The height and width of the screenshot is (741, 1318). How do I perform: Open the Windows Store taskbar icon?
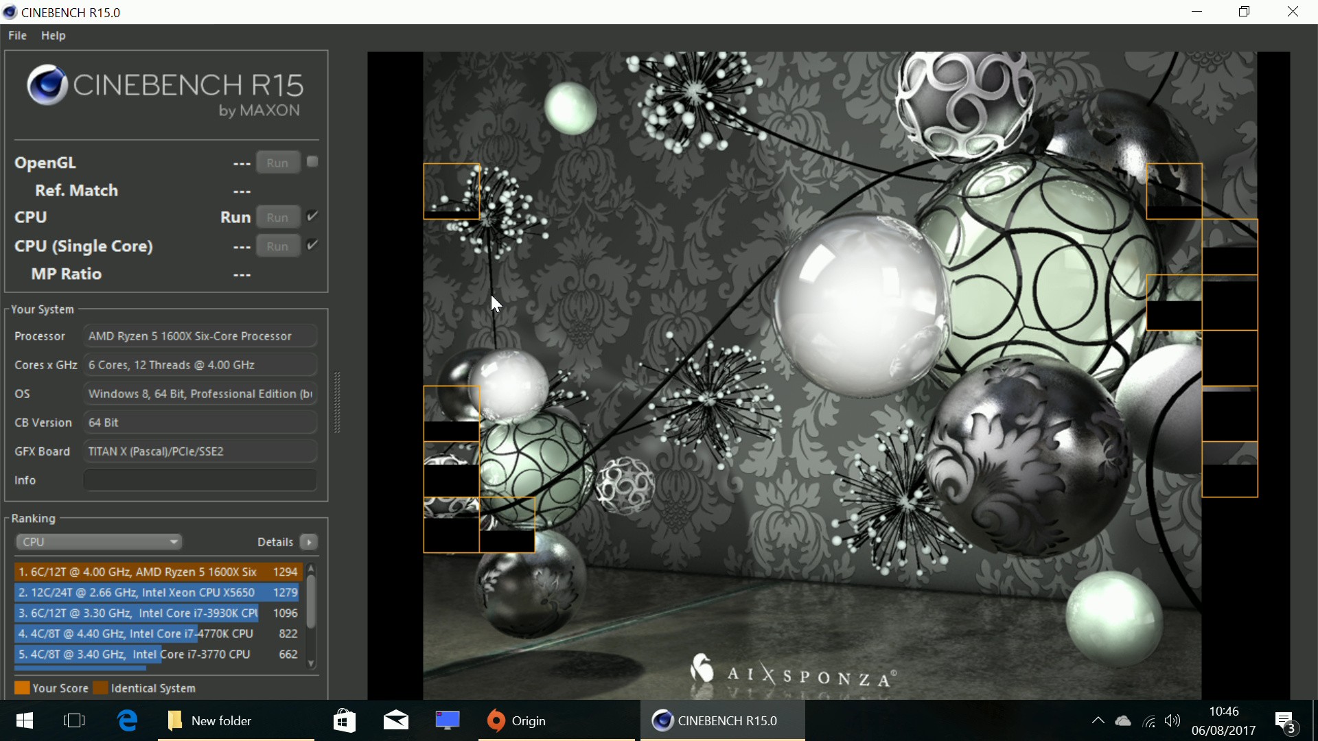[x=344, y=720]
